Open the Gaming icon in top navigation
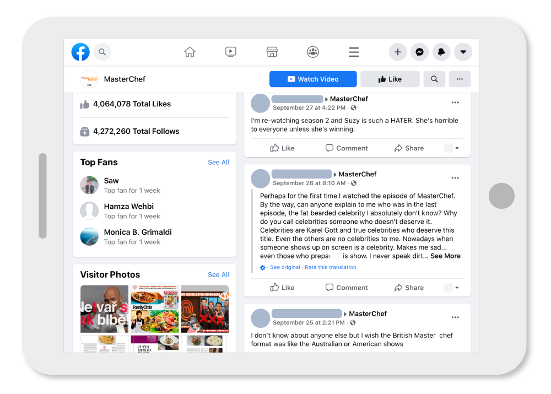The image size is (551, 394). (x=312, y=51)
